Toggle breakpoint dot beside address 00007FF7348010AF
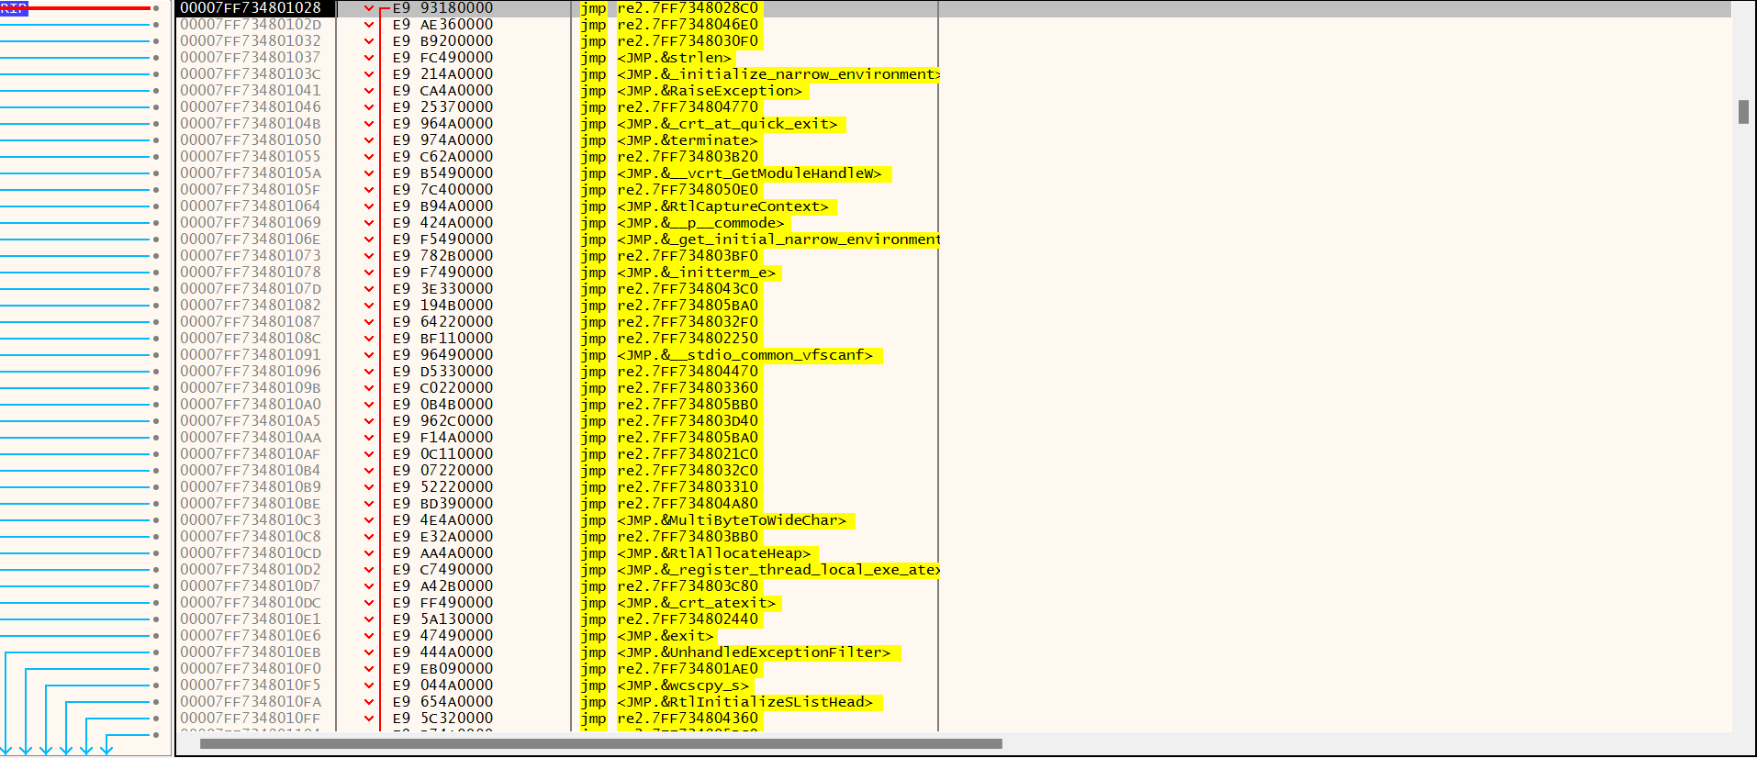This screenshot has width=1757, height=758. tap(156, 454)
